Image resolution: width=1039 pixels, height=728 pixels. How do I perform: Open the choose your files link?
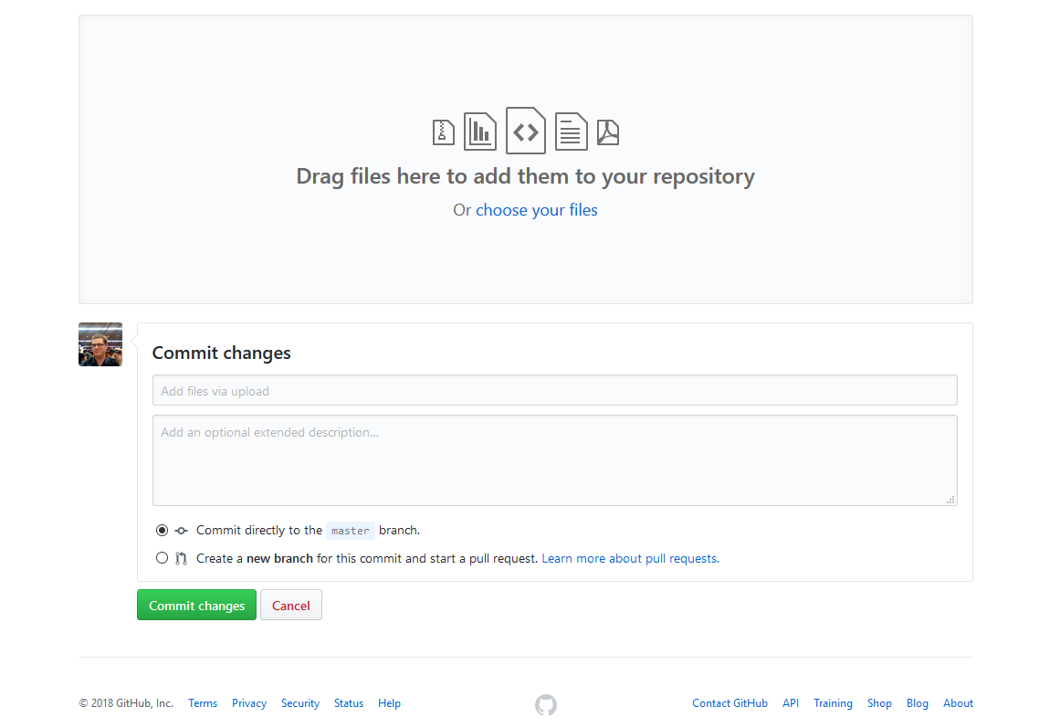pos(537,209)
